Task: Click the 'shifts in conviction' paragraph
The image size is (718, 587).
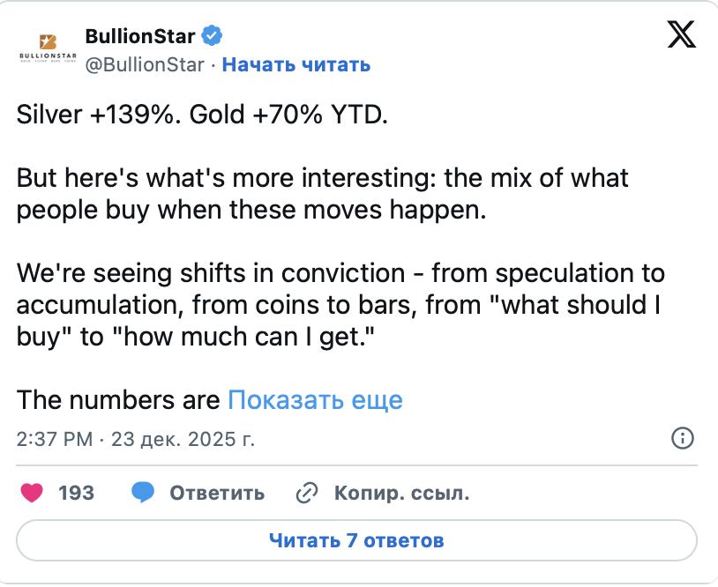Action: pyautogui.click(x=340, y=304)
